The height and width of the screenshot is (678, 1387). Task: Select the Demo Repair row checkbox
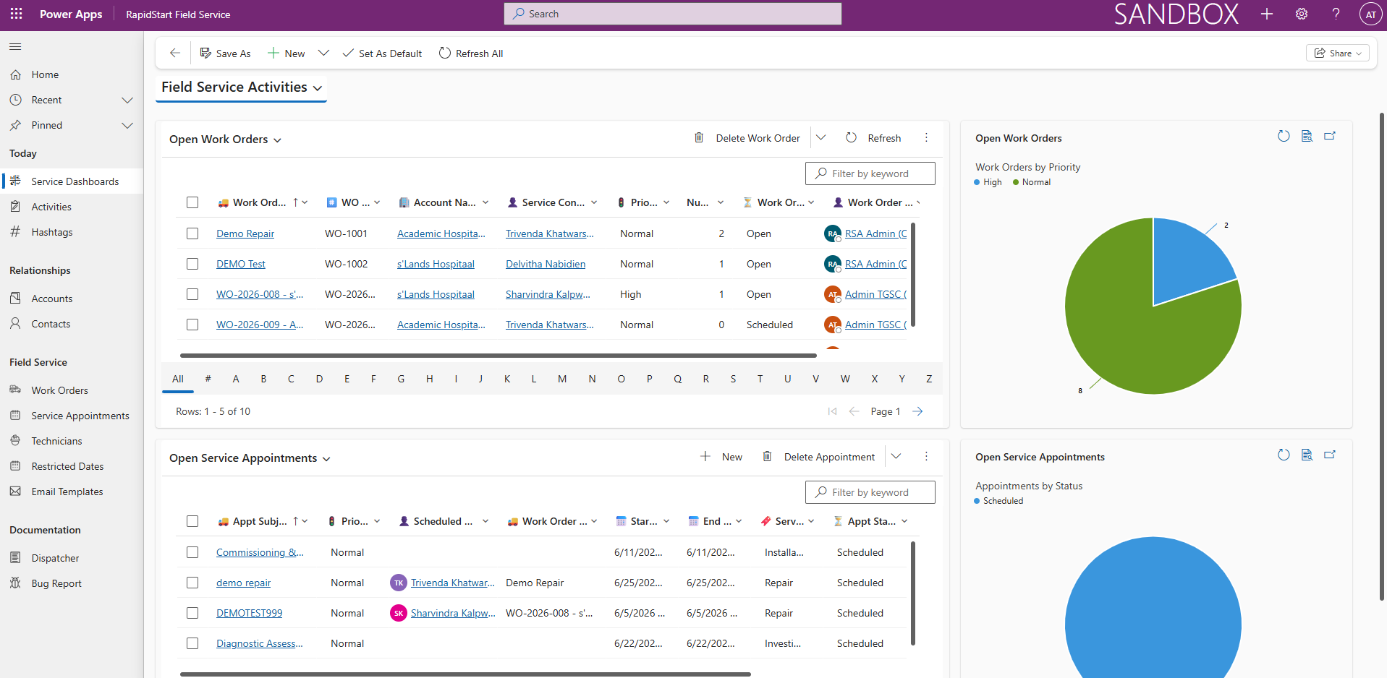click(192, 233)
